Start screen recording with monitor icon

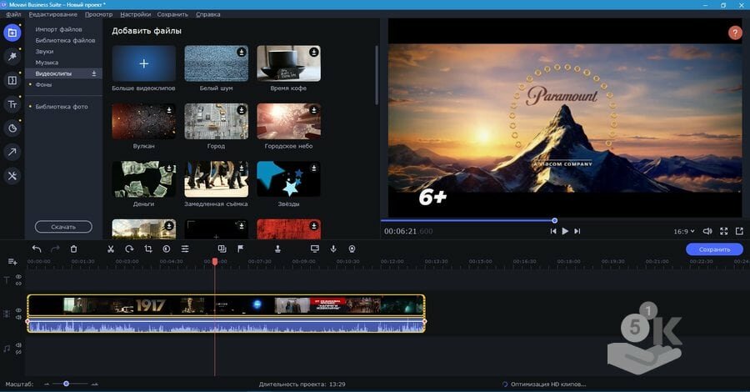[315, 249]
